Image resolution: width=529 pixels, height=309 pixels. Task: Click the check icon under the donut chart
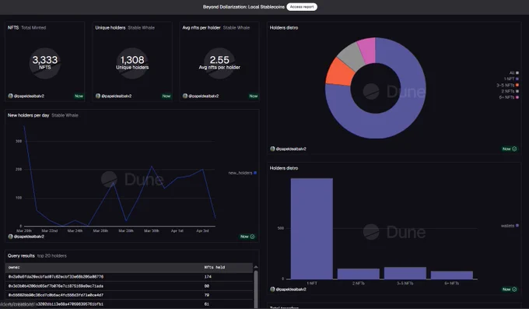[514, 149]
